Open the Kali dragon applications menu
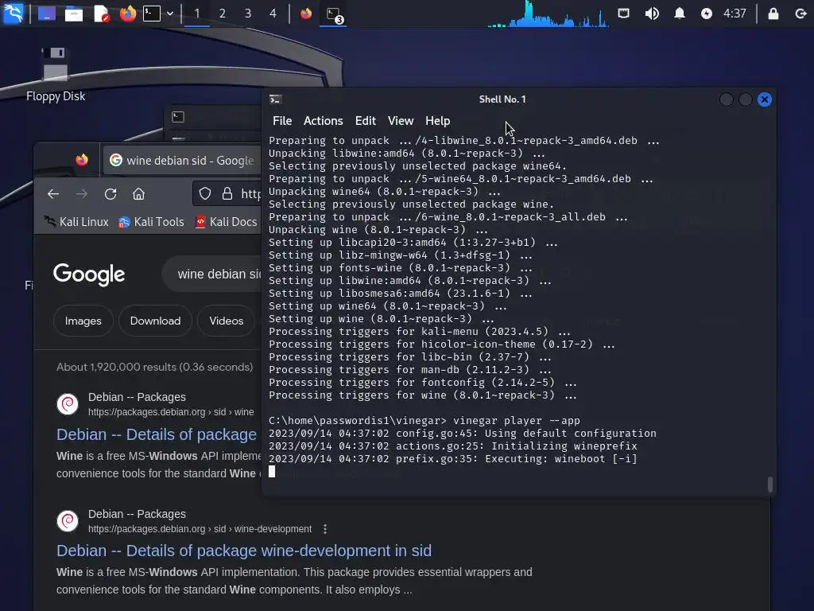This screenshot has height=611, width=814. (13, 13)
